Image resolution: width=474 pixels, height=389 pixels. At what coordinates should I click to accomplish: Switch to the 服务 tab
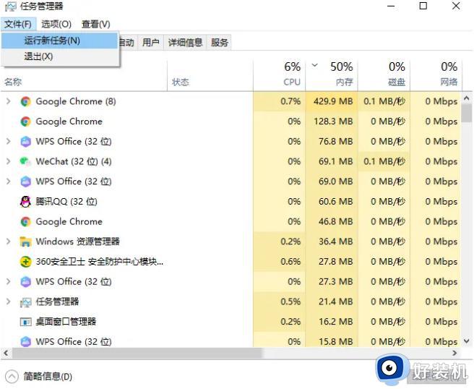[220, 43]
